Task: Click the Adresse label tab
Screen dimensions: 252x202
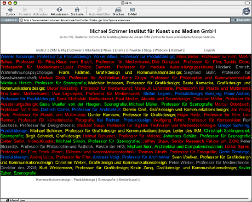Action: pyautogui.click(x=10, y=20)
